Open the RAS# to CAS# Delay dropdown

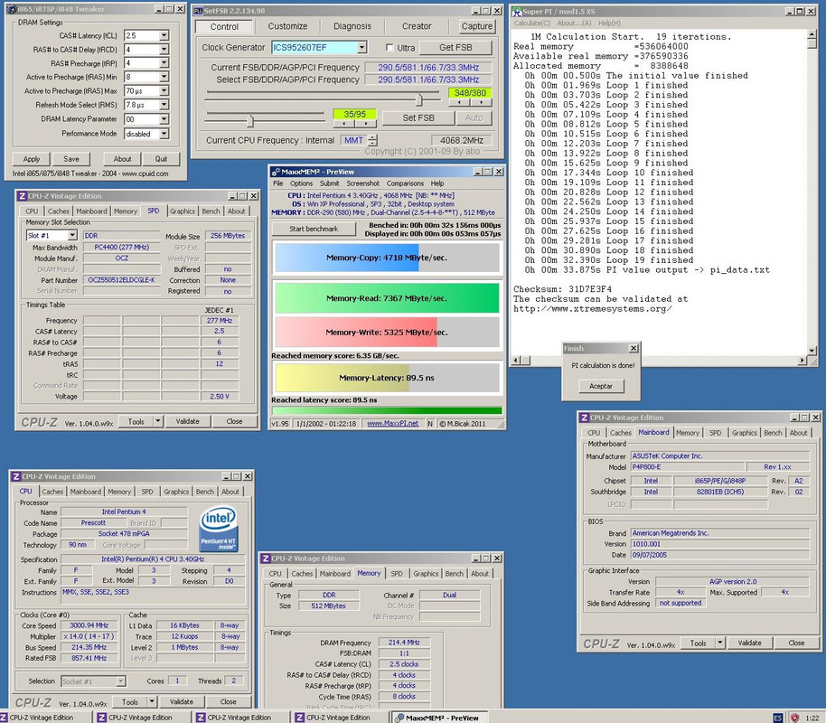(164, 49)
